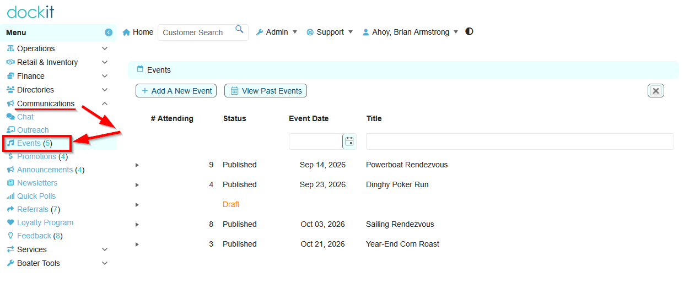The width and height of the screenshot is (689, 283).
Task: Sort by Status column header
Action: [235, 118]
